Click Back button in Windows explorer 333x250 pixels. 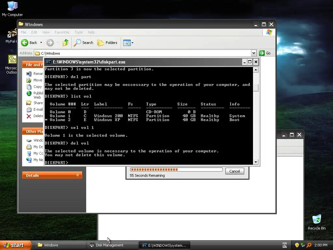pyautogui.click(x=29, y=43)
